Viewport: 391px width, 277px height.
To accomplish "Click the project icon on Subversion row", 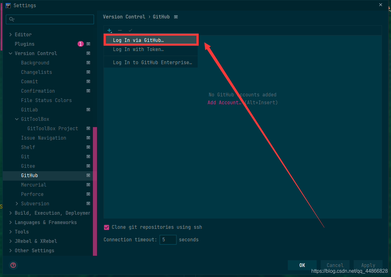I will point(88,204).
